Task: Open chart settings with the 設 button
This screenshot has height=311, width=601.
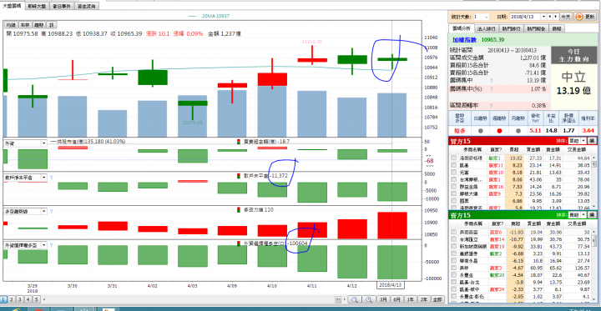Action: [52, 25]
